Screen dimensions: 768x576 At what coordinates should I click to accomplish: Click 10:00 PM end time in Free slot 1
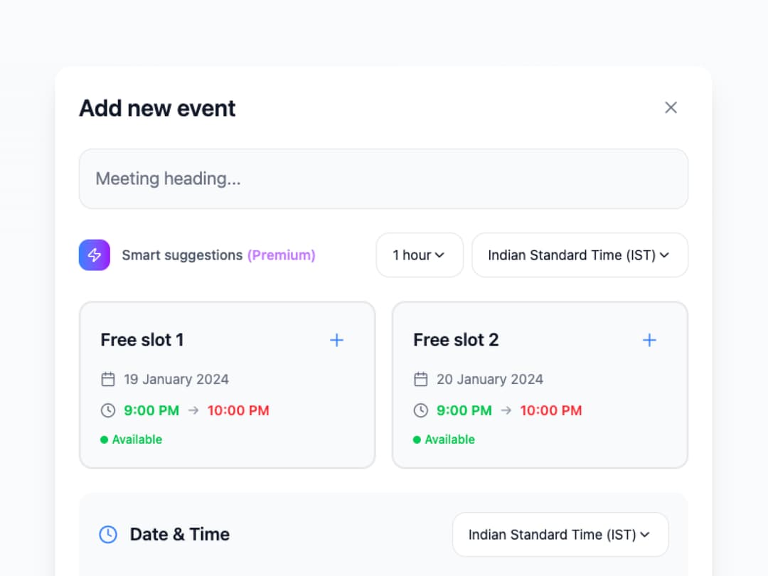[x=238, y=410]
